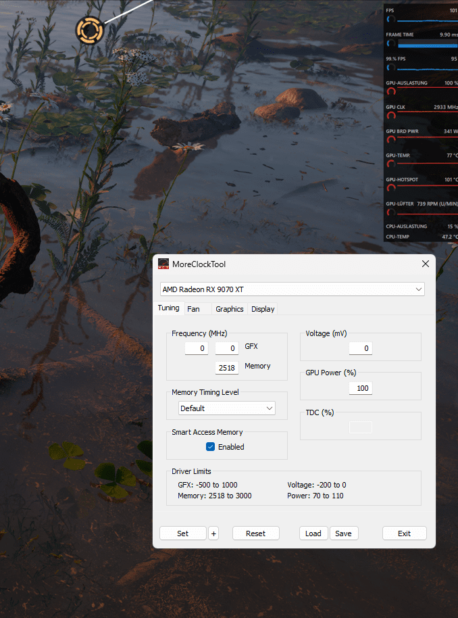
Task: Toggle the Smart Access Memory Enabled checkbox
Action: click(210, 446)
